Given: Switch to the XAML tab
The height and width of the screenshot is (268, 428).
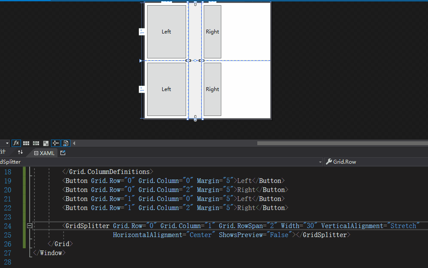Looking at the screenshot, I should tap(44, 153).
